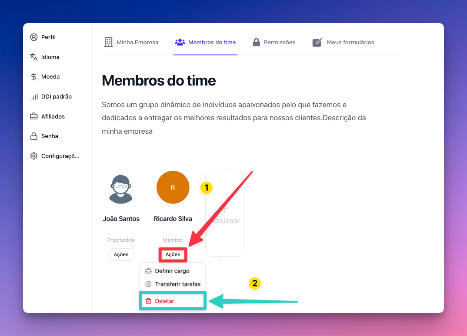Click the Moeda dollar sign icon
The height and width of the screenshot is (336, 467).
click(x=33, y=77)
